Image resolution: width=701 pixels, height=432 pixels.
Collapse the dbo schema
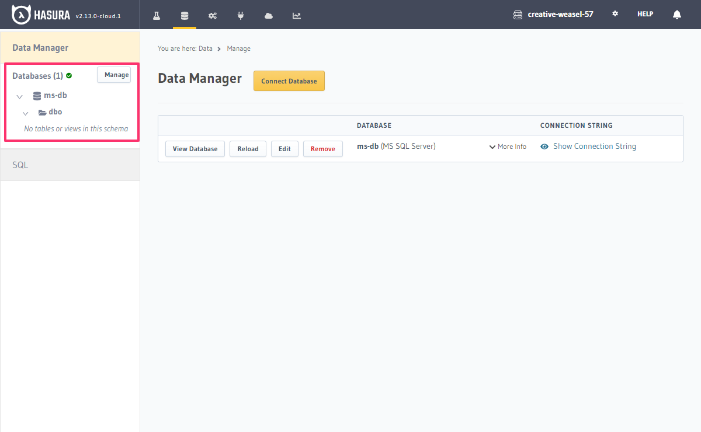tap(25, 113)
